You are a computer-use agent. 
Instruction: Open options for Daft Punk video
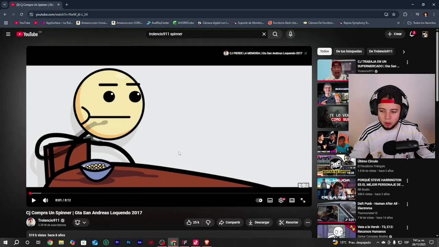[x=407, y=204]
